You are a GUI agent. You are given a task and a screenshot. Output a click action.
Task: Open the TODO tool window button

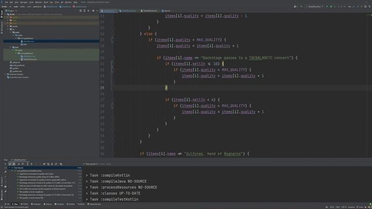[x=24, y=204]
